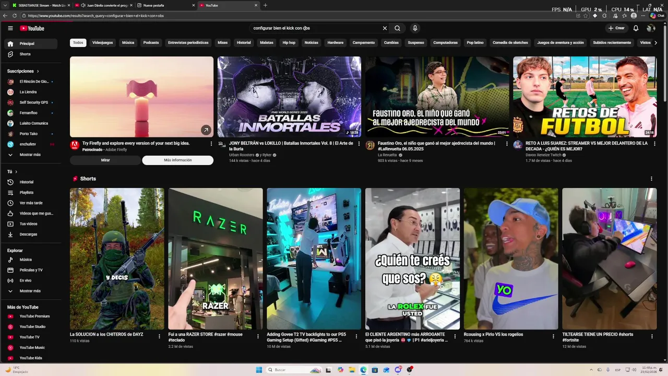Image resolution: width=668 pixels, height=376 pixels.
Task: Select the Todos filter chip
Action: point(78,43)
